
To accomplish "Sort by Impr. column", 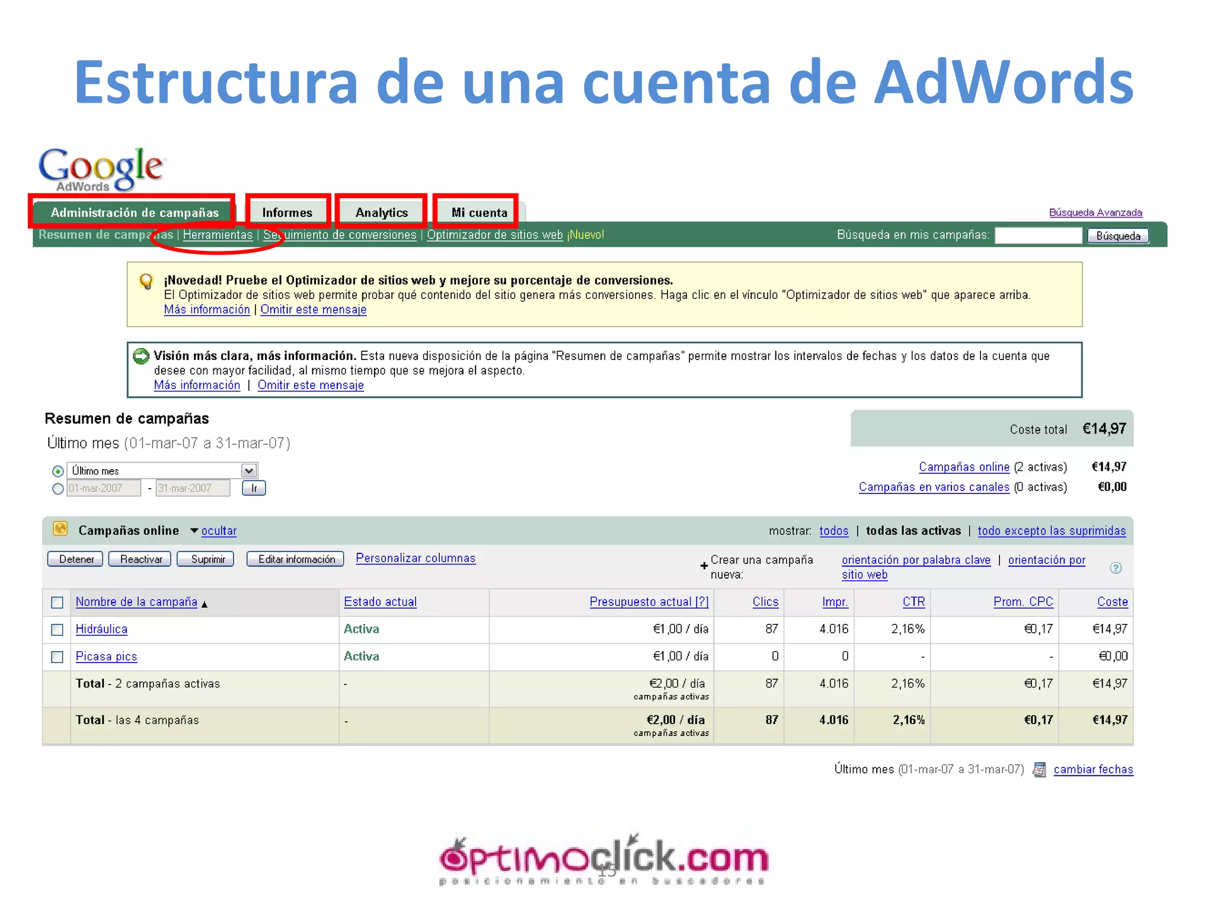I will coord(835,602).
